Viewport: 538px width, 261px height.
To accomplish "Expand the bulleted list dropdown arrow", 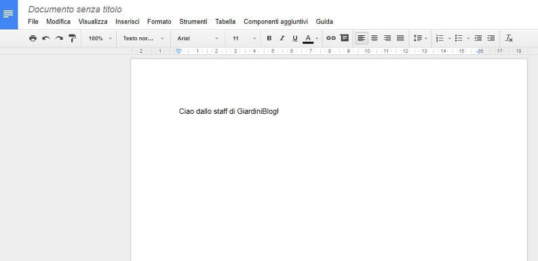I will pyautogui.click(x=468, y=39).
